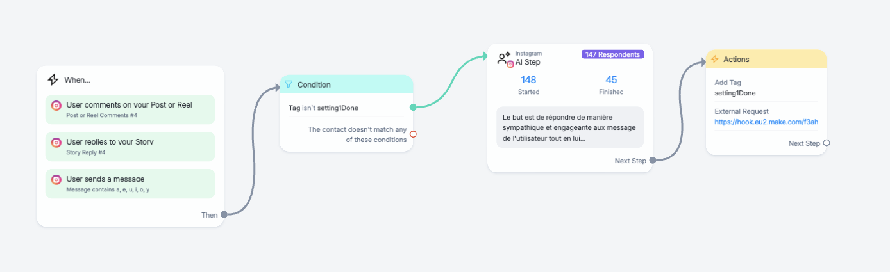Click the Then output connector dot
Viewport: 890px width, 272px height.
pos(224,215)
